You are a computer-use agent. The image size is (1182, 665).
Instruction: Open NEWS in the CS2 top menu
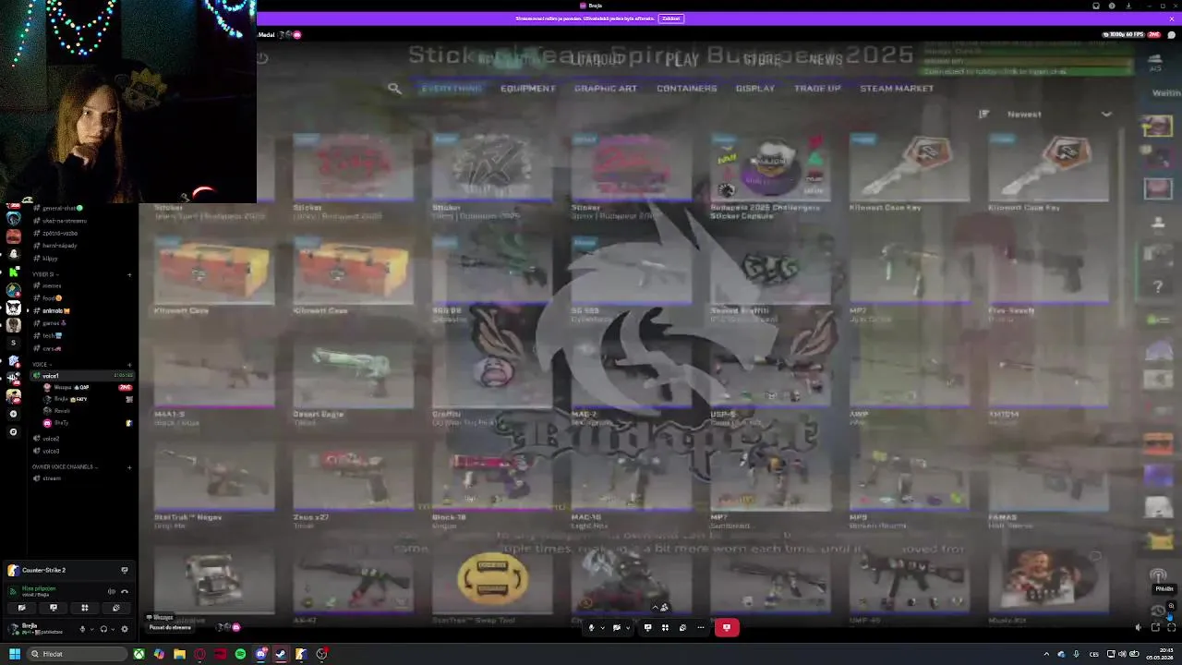826,60
